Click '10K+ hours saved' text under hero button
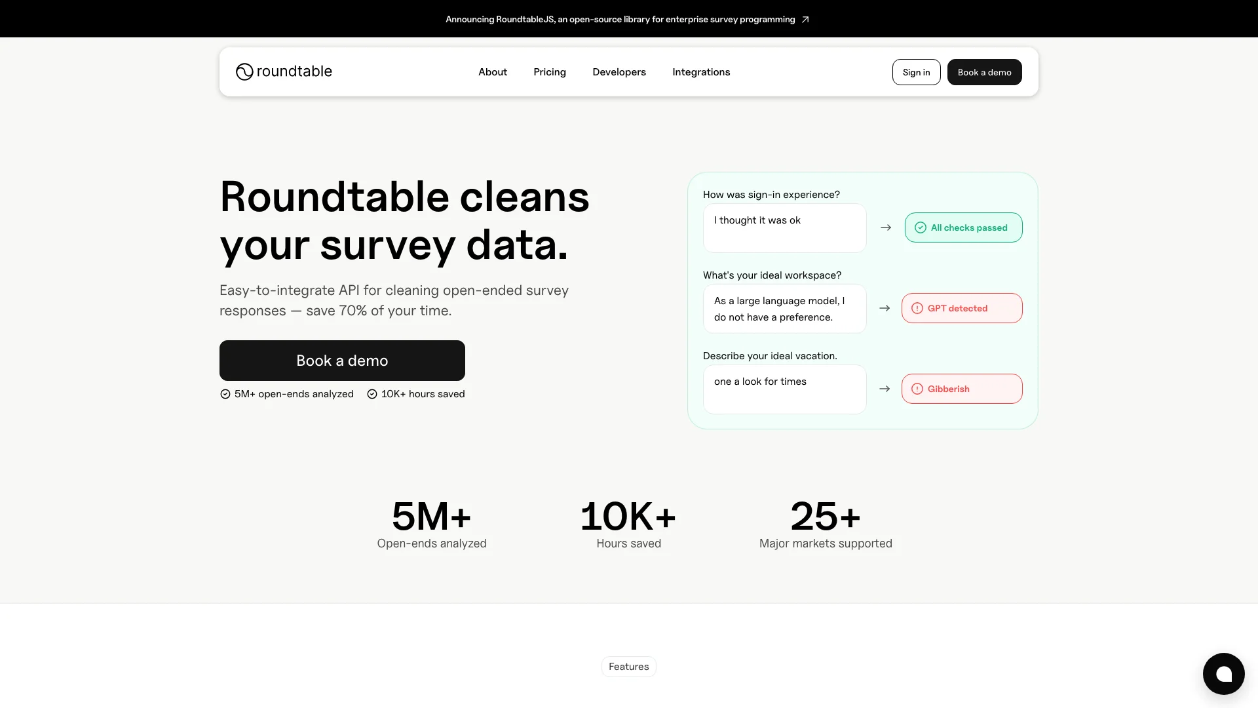The image size is (1258, 708). [x=423, y=394]
